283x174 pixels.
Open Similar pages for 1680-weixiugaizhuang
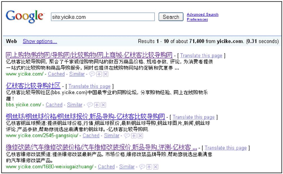pyautogui.click(x=127, y=167)
